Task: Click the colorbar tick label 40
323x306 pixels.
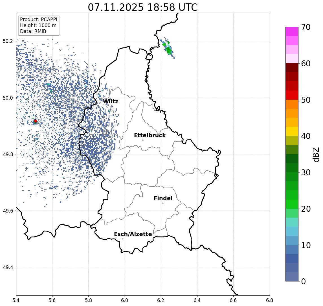Action: [x=306, y=136]
